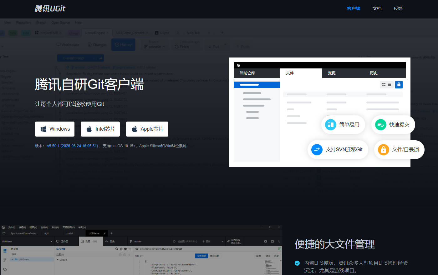
Task: Click the 支持SVN迁移Git blue swap icon
Action: click(x=317, y=150)
